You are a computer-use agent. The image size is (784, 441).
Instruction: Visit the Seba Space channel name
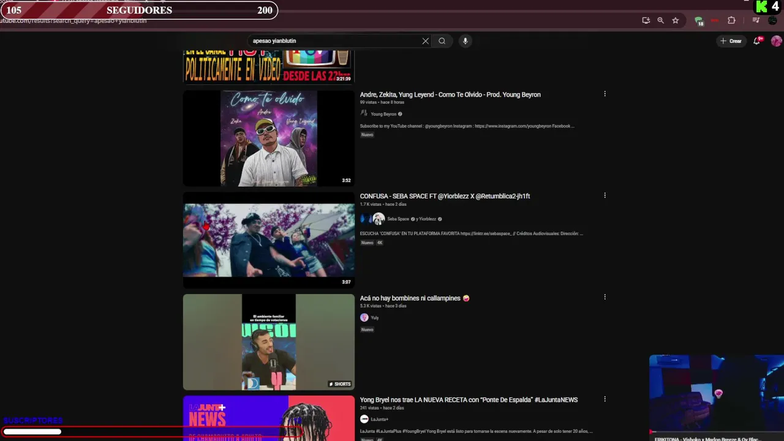[x=398, y=219]
